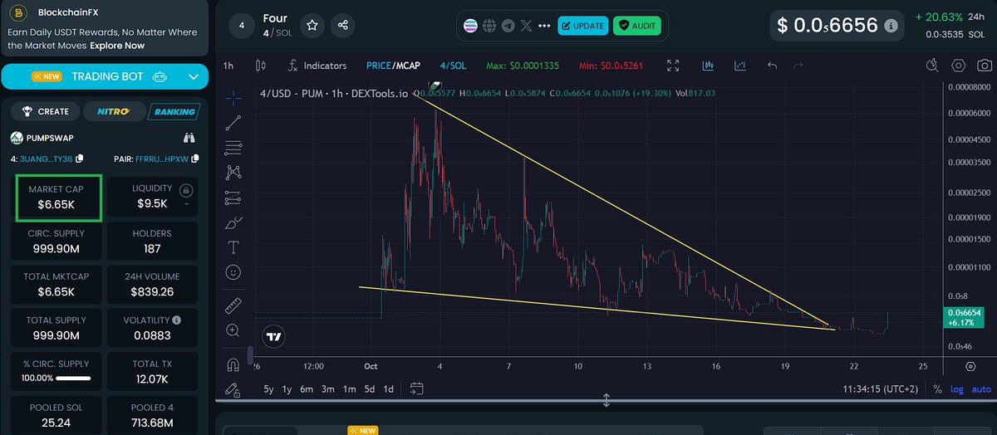Open the Indicators menu
This screenshot has height=435, width=997.
click(317, 66)
